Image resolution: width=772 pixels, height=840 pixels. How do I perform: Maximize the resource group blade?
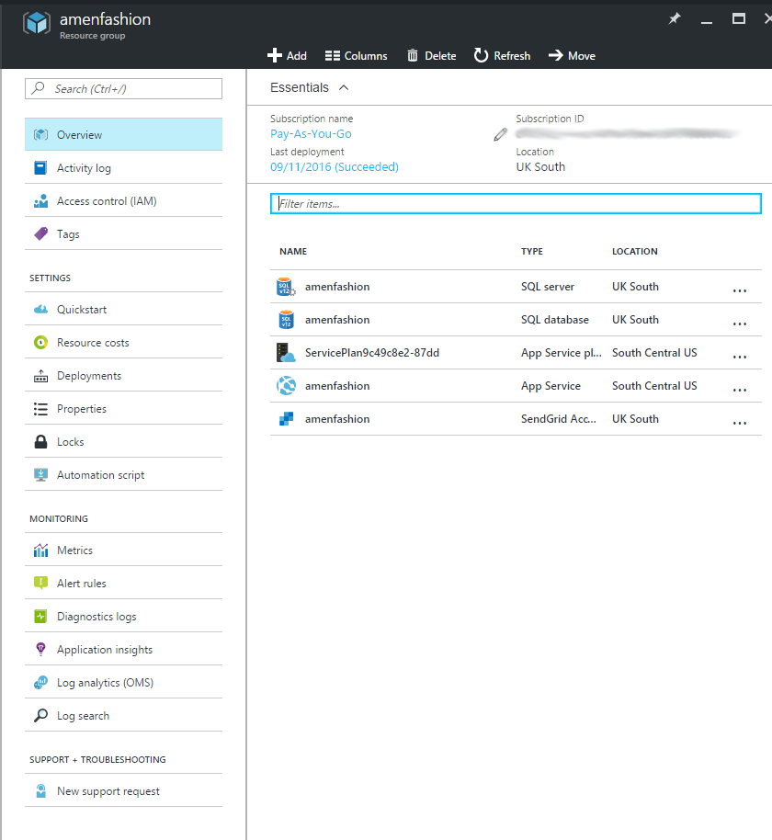(x=739, y=18)
